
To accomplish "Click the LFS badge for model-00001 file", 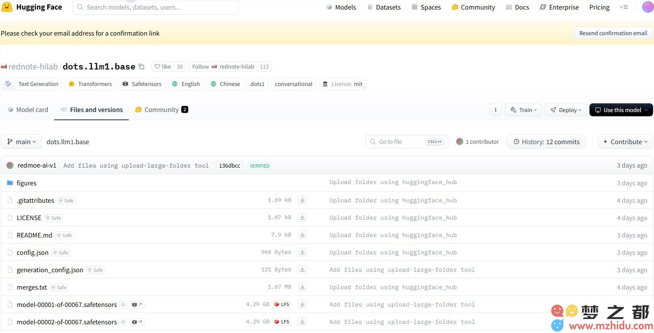I will click(281, 304).
